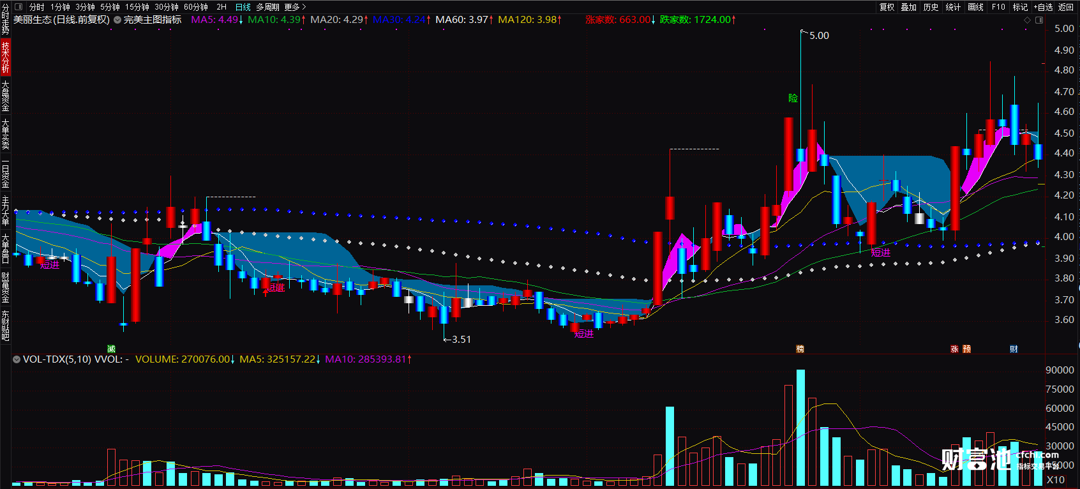Click the 财 event marker at chart bottom
1080x489 pixels.
tap(1014, 349)
